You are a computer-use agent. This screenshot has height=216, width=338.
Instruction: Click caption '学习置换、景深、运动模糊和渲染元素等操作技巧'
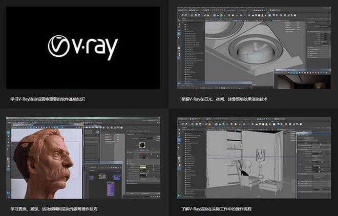coord(54,209)
